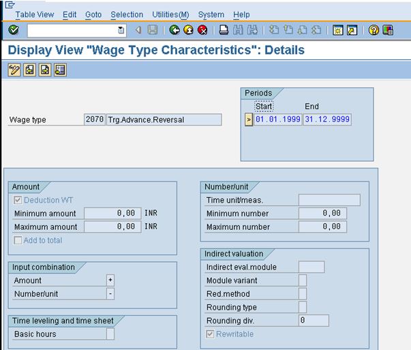Go to Next Page icon

302,30
